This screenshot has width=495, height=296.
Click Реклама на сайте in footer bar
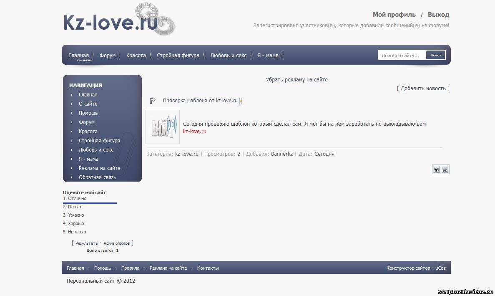[x=168, y=268]
